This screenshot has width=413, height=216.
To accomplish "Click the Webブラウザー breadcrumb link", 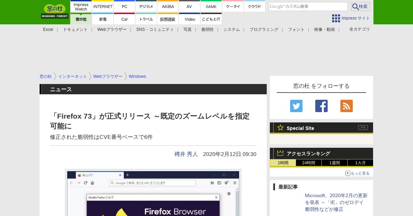I will [x=108, y=76].
